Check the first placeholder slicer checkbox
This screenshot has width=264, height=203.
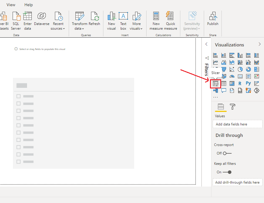pos(19,96)
